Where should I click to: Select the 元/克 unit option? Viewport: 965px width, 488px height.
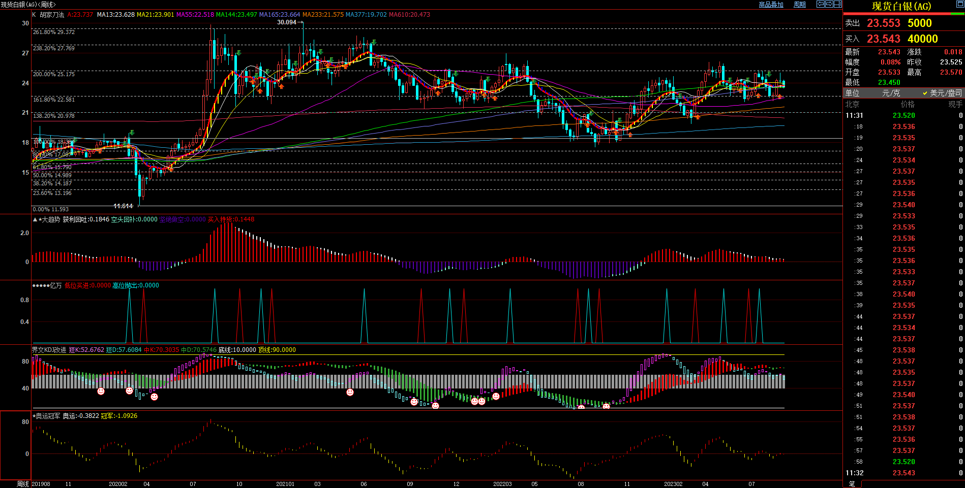click(x=891, y=93)
